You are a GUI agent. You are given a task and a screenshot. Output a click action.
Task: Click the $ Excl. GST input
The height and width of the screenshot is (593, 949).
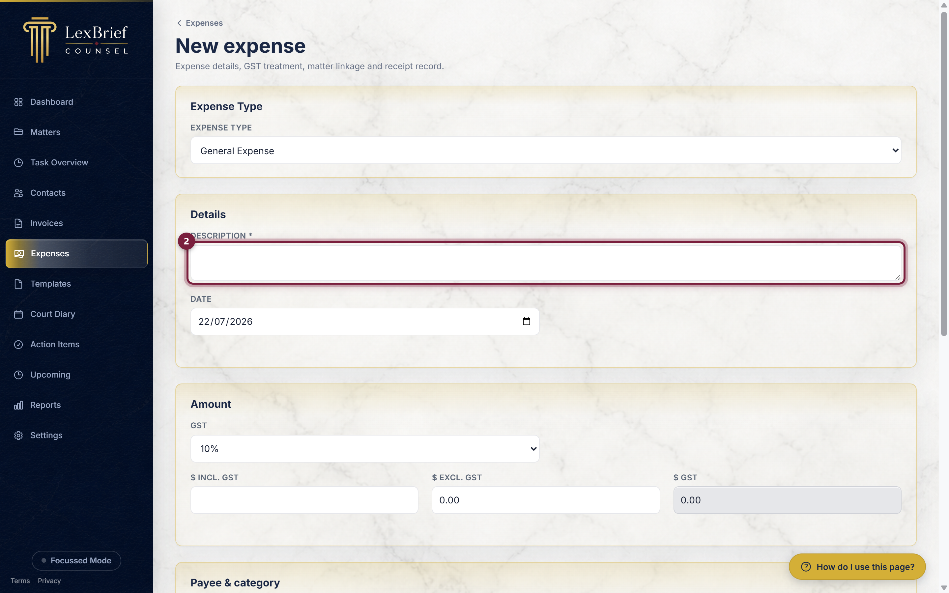click(545, 500)
